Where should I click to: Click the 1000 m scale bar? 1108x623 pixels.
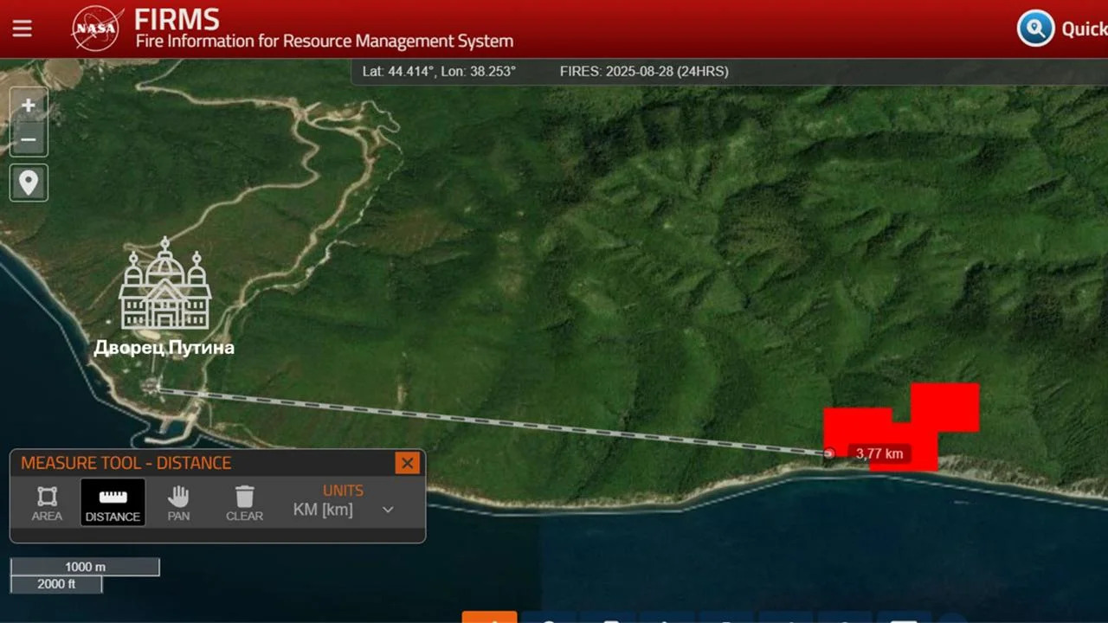85,567
